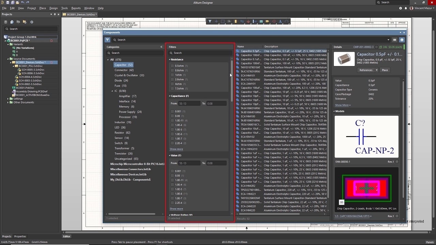Click the Redo arrow in the title bar

click(28, 2)
